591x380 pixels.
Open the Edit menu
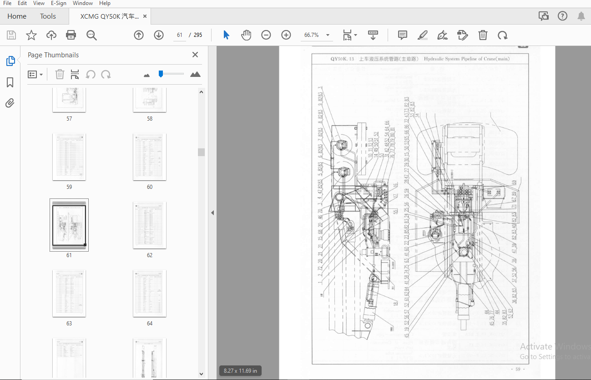click(x=22, y=3)
